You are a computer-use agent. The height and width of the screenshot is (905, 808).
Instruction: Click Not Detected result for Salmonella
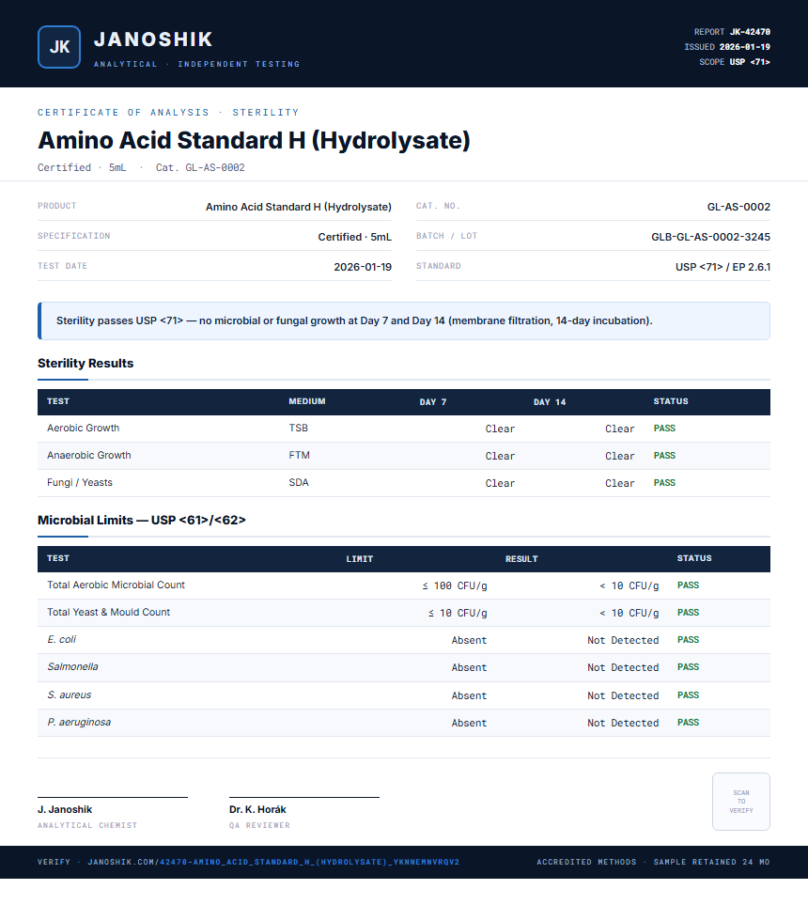pos(623,668)
